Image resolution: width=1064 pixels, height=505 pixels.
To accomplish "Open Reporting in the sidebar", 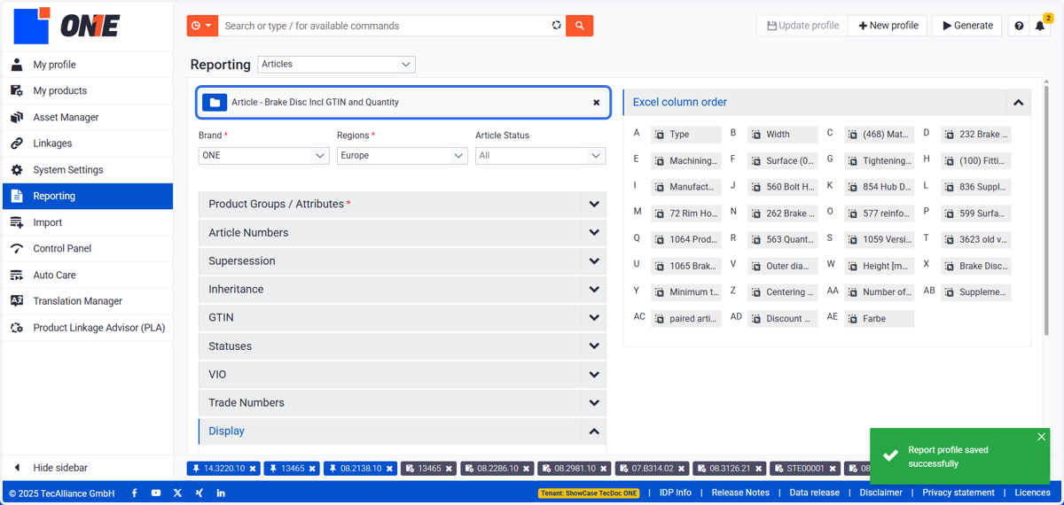I will (88, 196).
